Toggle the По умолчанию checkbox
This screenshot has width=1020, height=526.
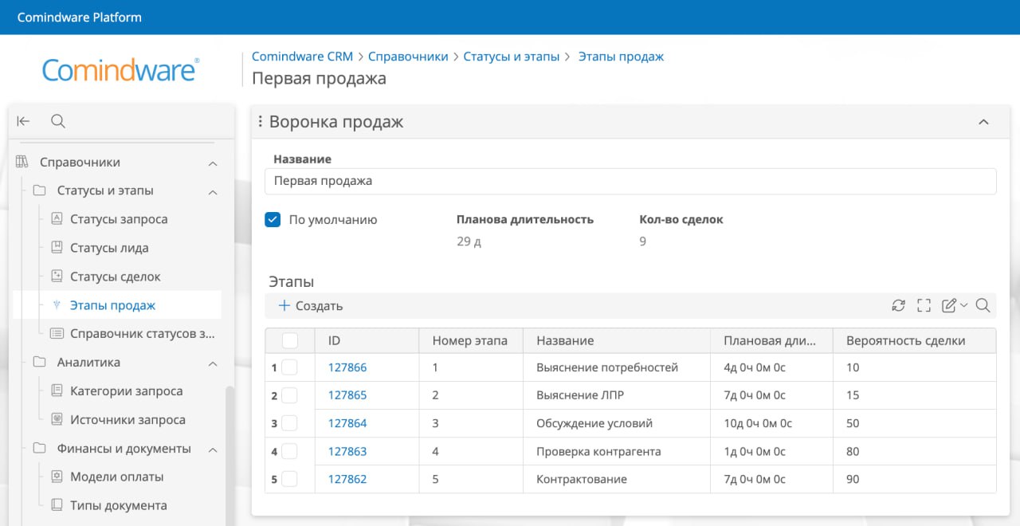click(x=273, y=219)
